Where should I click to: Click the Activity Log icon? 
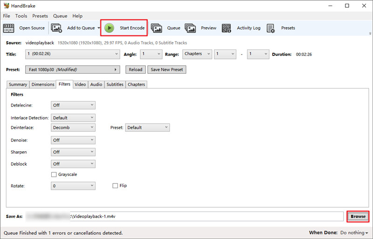227,28
